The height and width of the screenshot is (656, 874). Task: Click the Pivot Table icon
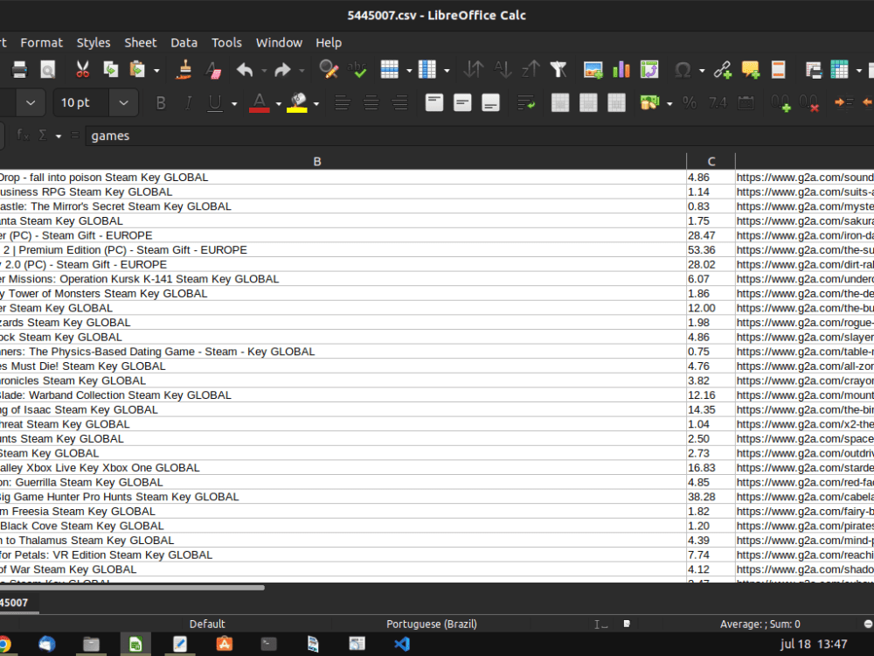click(649, 70)
